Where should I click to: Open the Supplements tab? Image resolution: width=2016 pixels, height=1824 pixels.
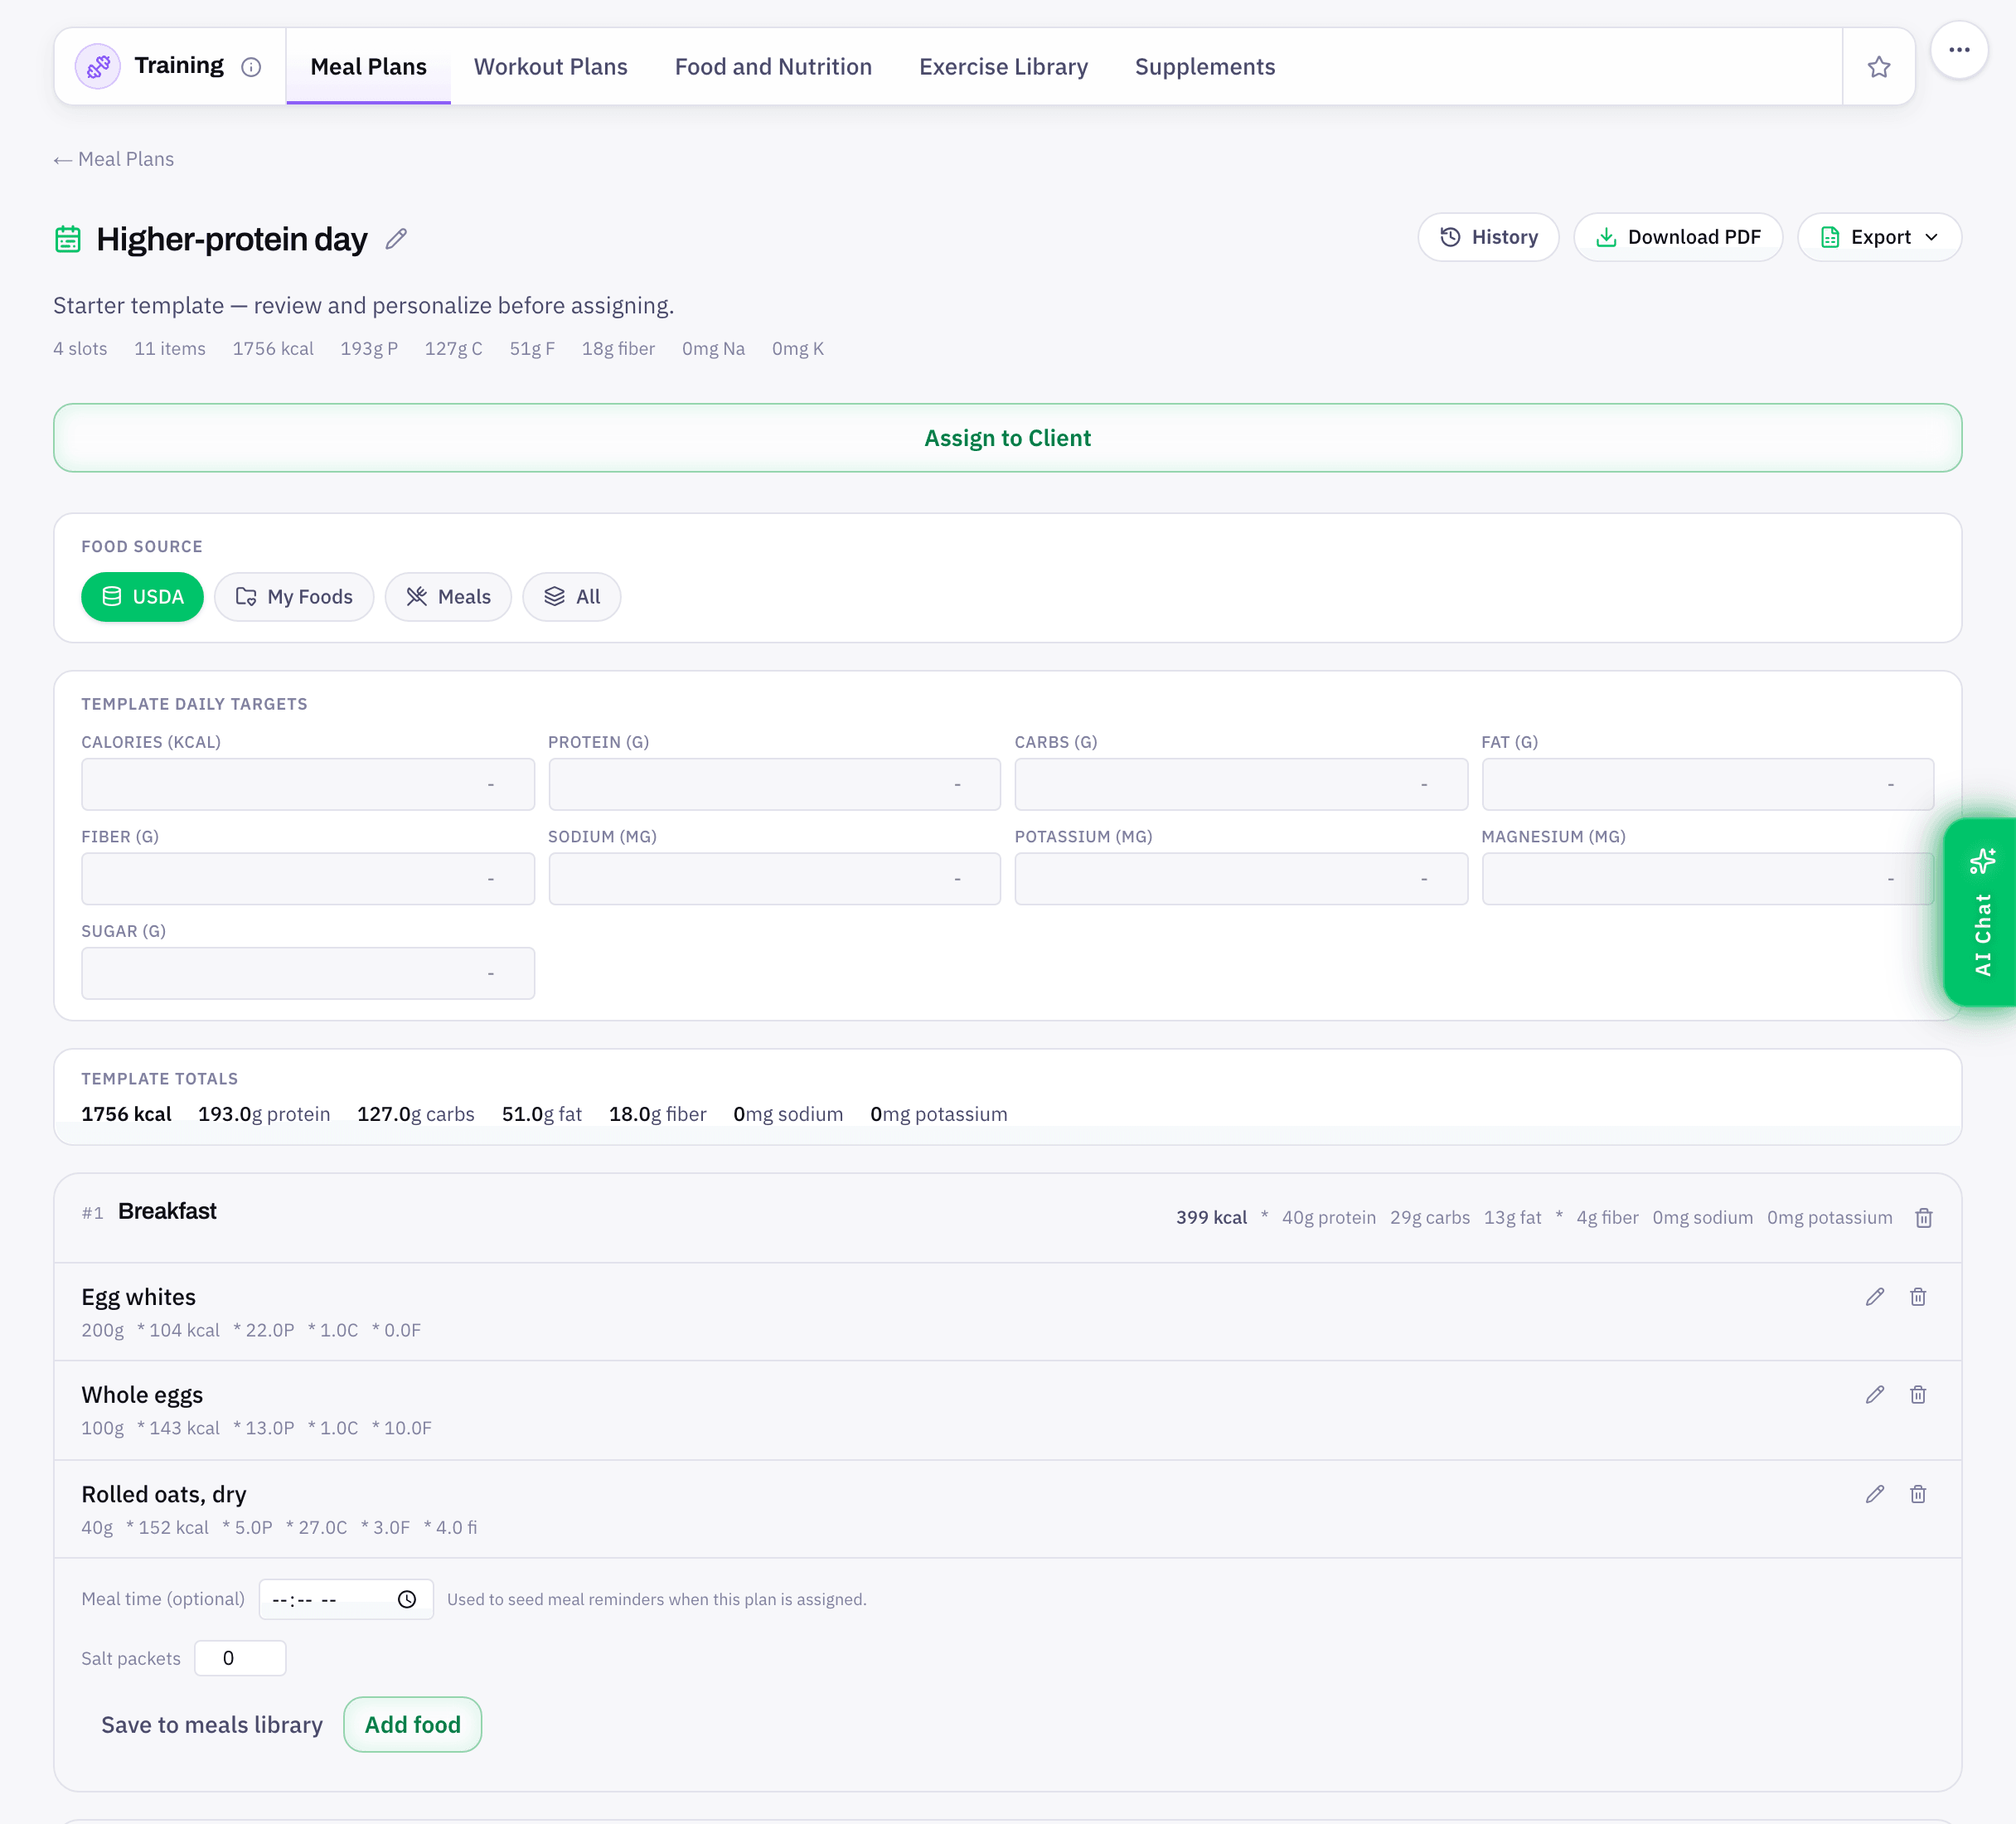(1205, 67)
